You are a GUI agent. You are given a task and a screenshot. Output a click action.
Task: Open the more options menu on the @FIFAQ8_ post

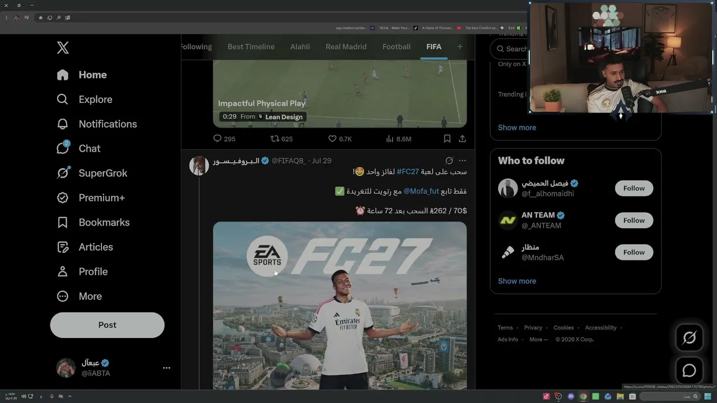pos(462,161)
